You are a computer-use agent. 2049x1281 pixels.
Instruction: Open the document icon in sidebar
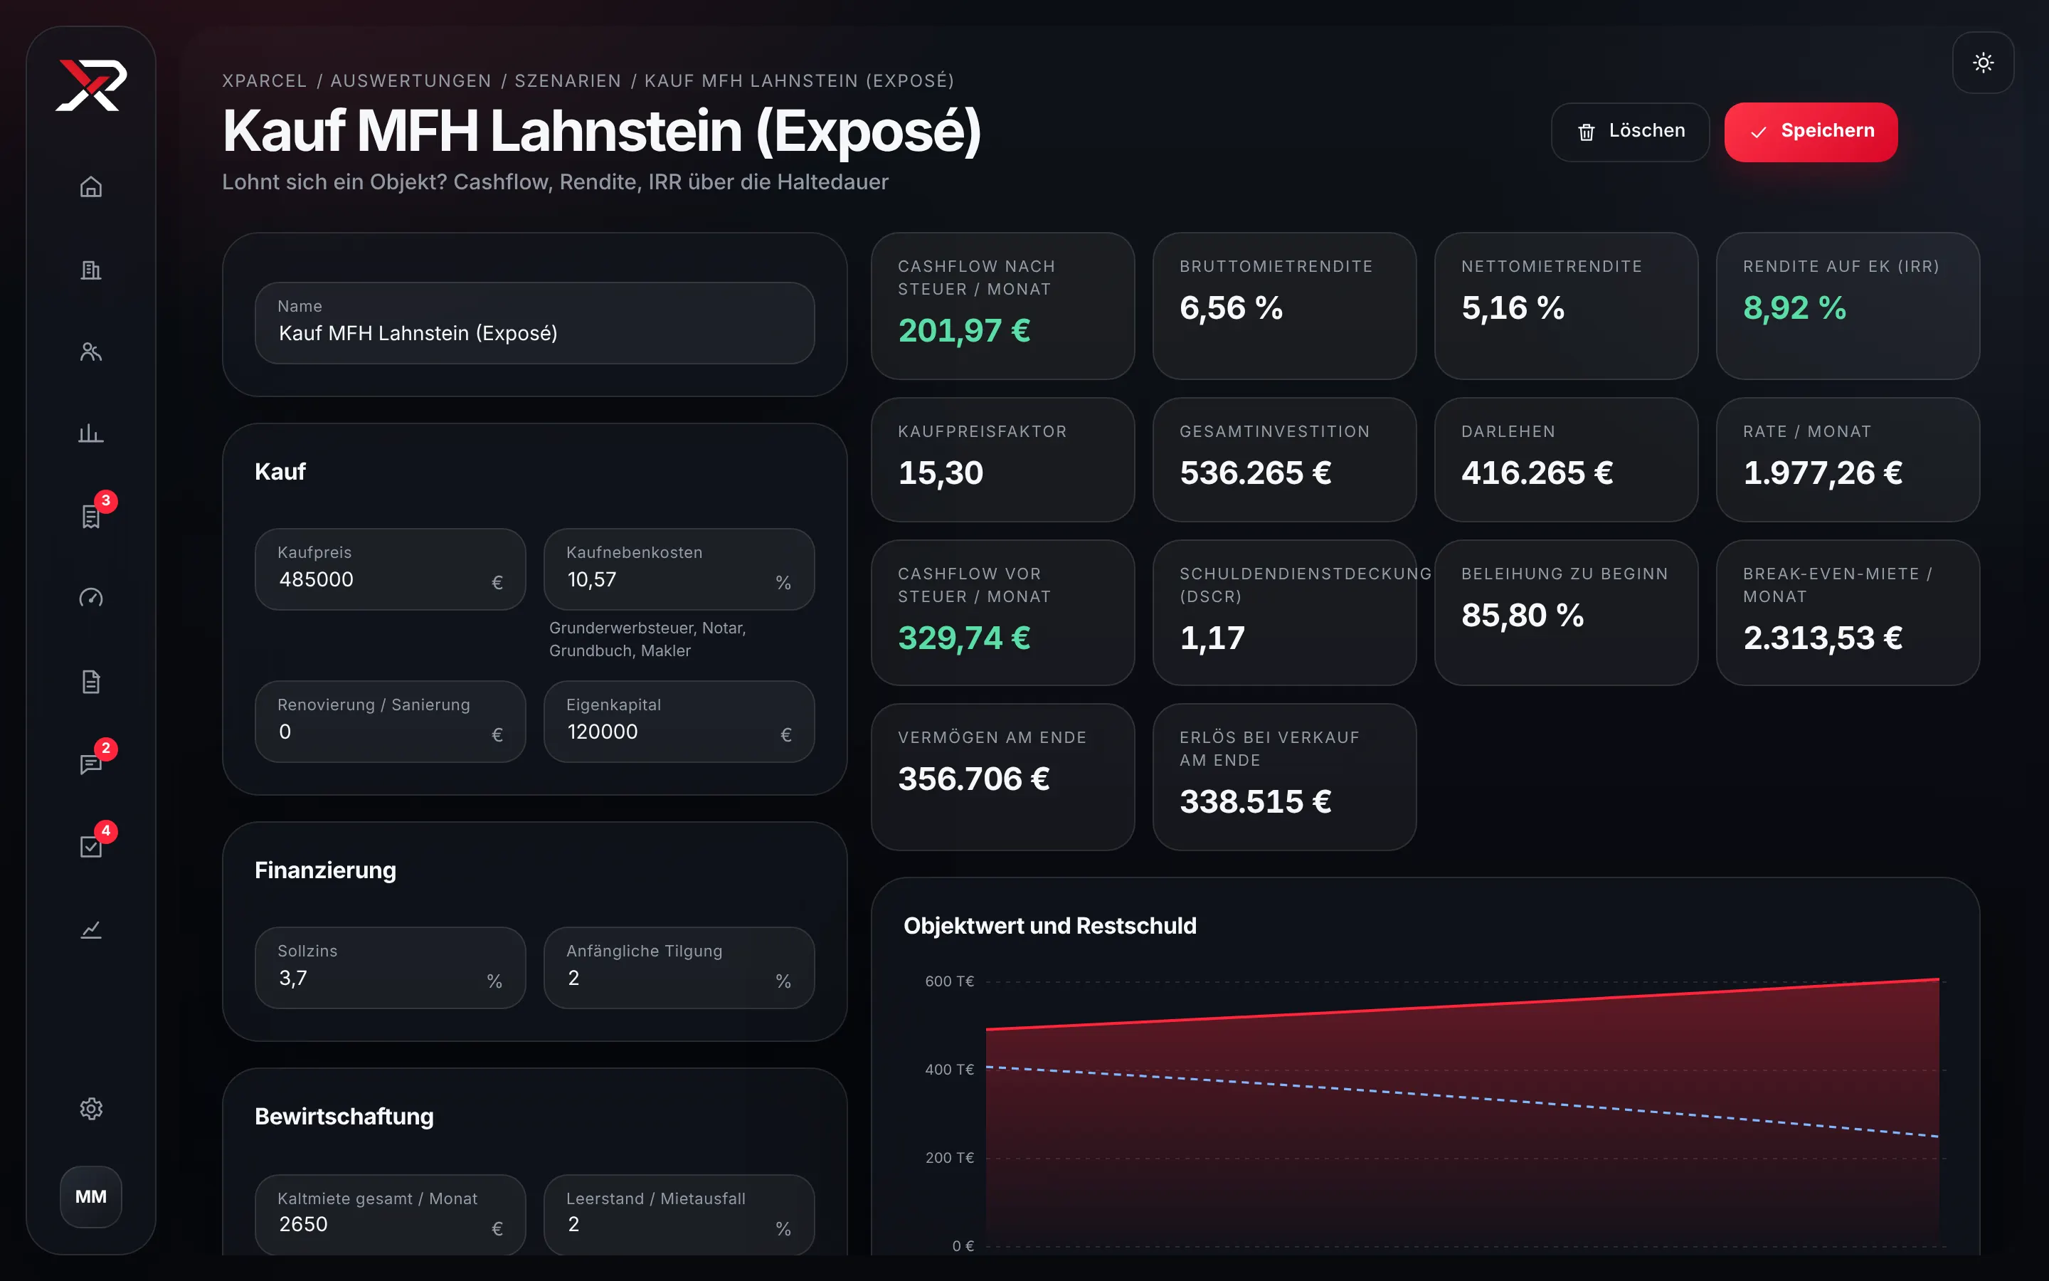[x=90, y=681]
